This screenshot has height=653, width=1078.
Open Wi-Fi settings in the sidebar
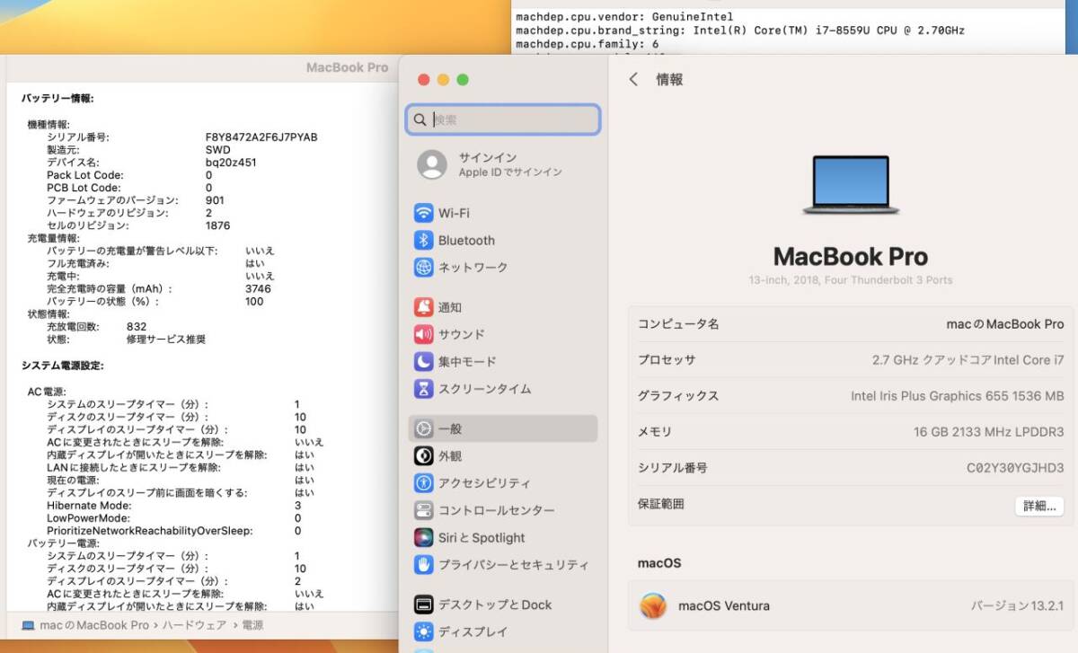[453, 213]
